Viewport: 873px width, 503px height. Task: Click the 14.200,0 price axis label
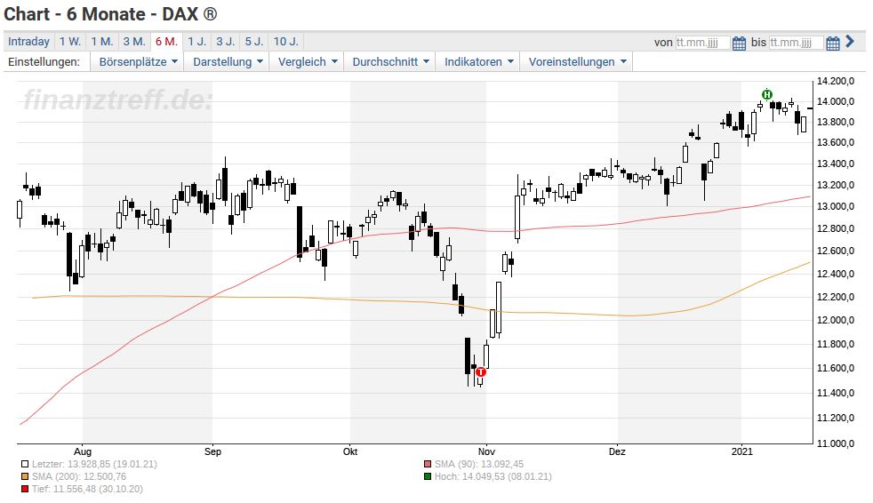point(835,81)
